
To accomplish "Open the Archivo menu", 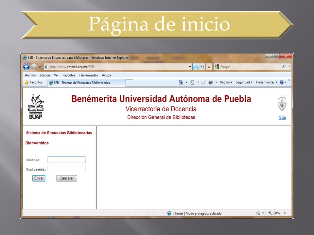I will 30,75.
